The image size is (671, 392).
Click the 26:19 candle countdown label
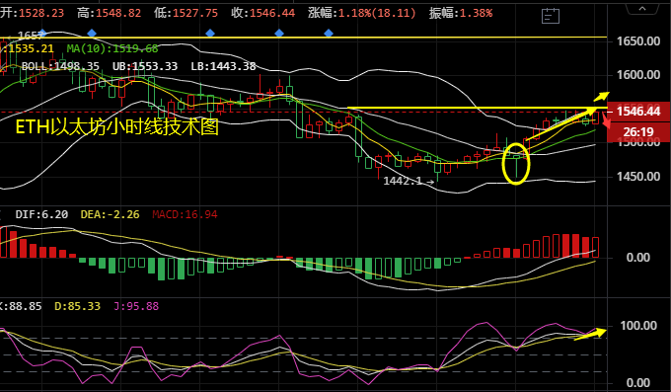tap(638, 132)
